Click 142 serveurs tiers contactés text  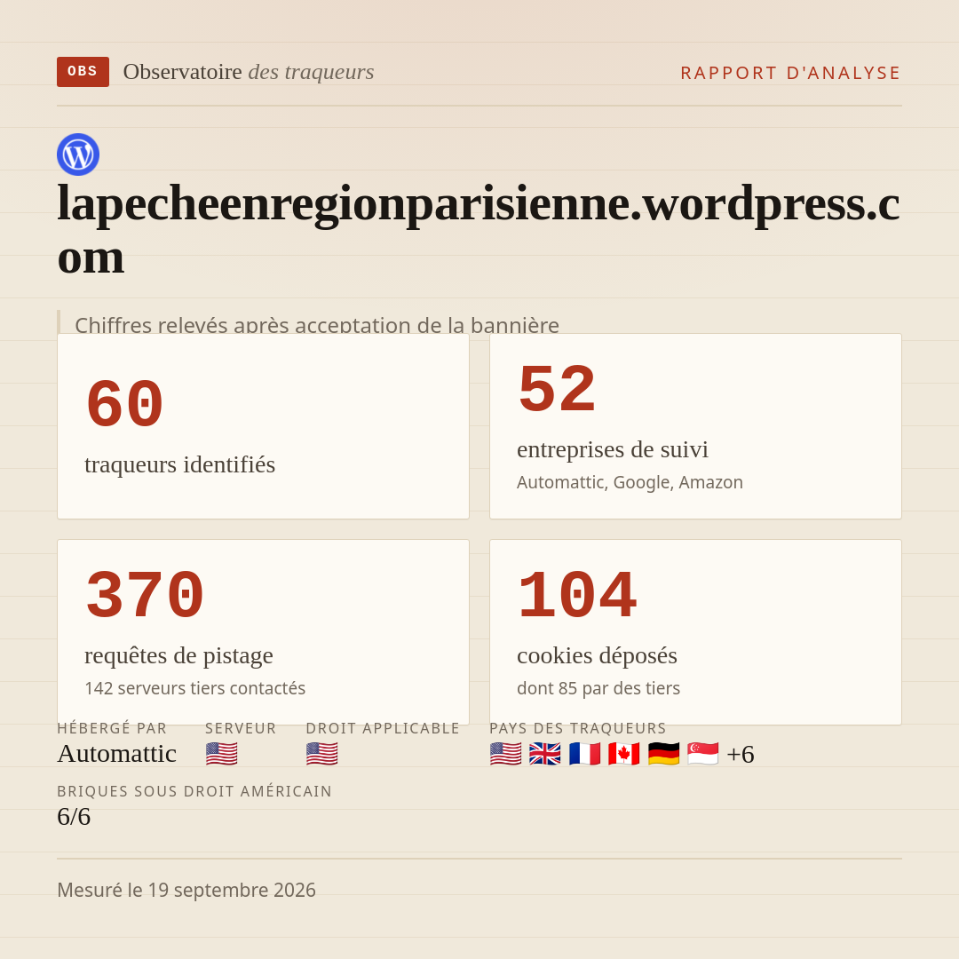(195, 689)
